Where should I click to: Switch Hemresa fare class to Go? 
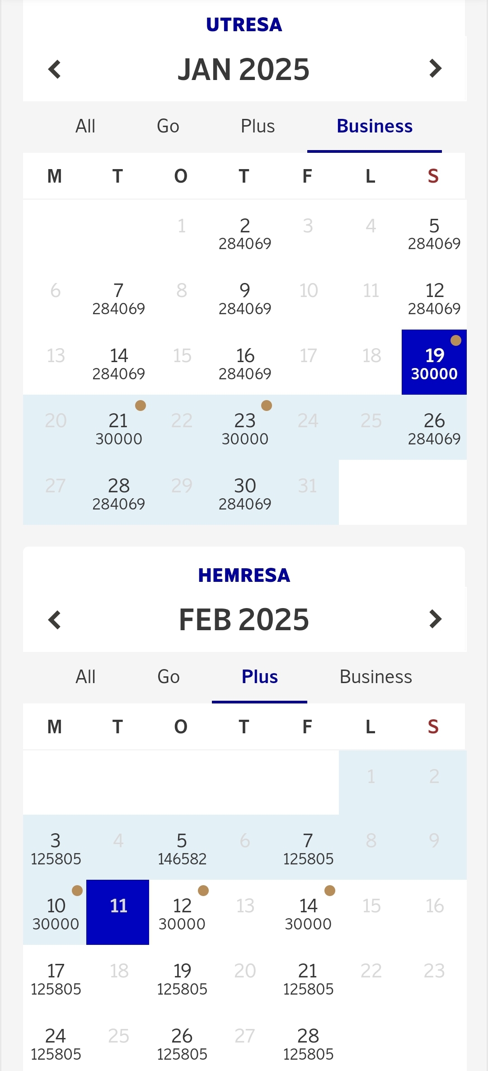point(169,677)
